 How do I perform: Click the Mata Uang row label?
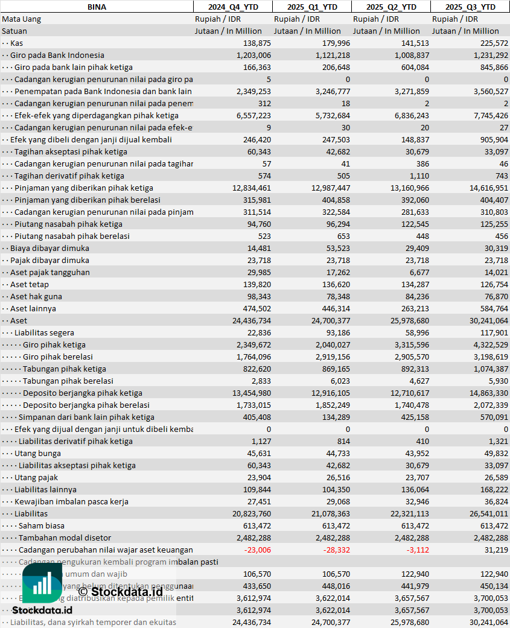click(x=21, y=19)
